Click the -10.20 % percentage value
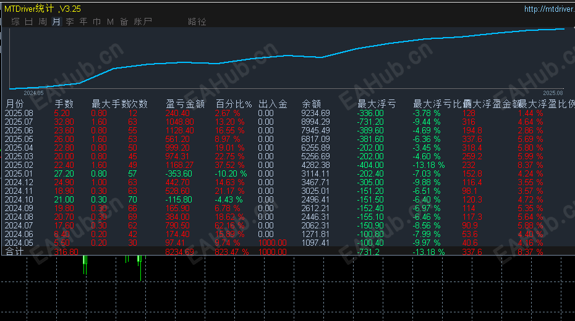Viewport: 575px width, 321px height. [231, 173]
